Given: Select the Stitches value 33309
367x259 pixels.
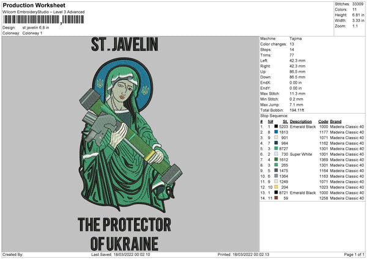Looking at the screenshot, I should tap(358, 5).
